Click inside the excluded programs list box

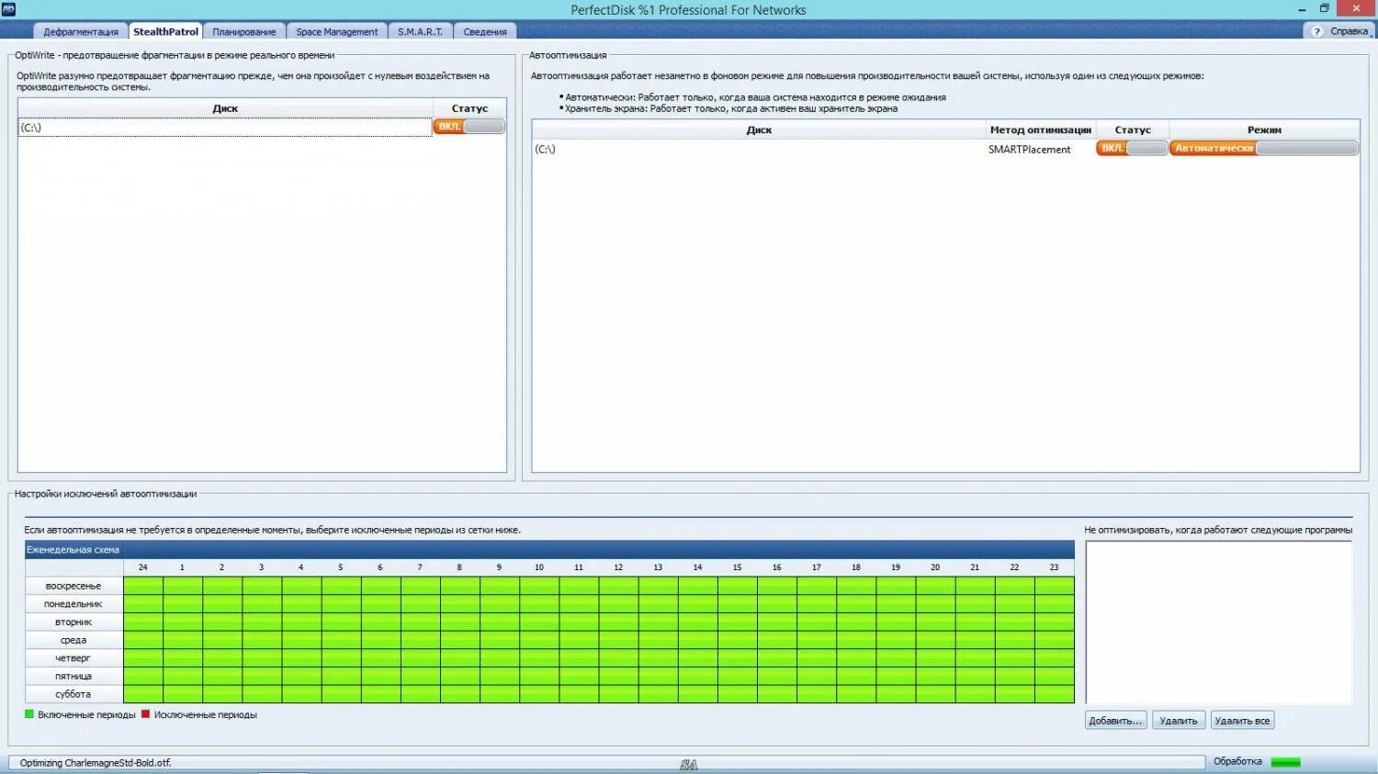[1218, 623]
